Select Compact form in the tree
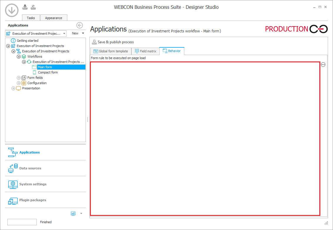This screenshot has width=333, height=230. point(48,72)
